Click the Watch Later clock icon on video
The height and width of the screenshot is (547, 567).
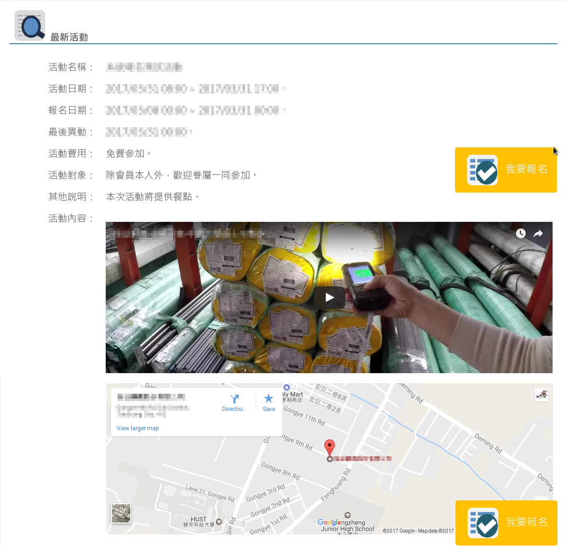click(520, 233)
